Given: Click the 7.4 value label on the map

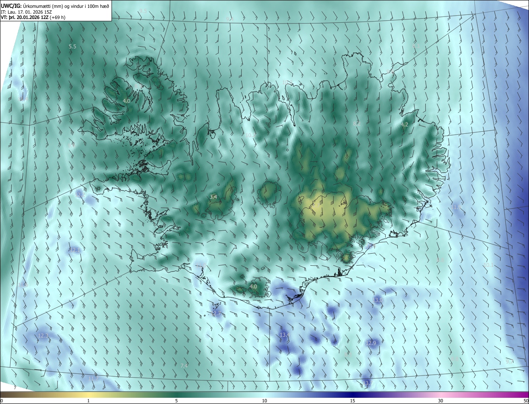Looking at the screenshot, I should [x=184, y=366].
